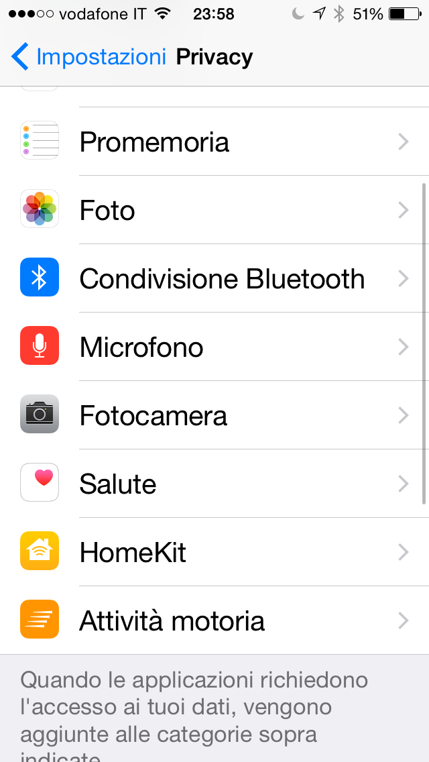Tap the blue Bluetooth sharing icon

40,278
